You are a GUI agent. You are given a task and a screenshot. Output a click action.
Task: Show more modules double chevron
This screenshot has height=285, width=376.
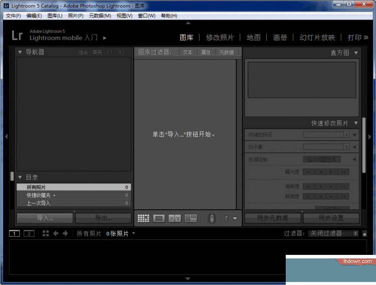click(366, 38)
